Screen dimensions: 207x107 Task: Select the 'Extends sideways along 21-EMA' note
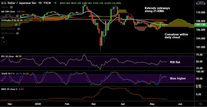pyautogui.click(x=157, y=10)
